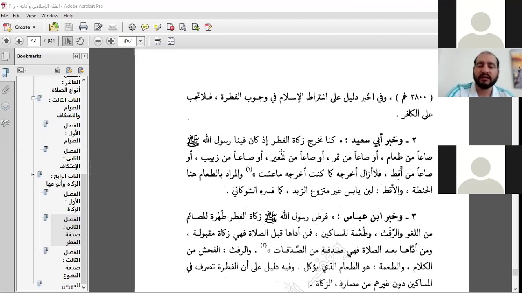Screen dimensions: 522x293
Task: Click bookmarks scrollbar down arrow
Action: (84, 287)
